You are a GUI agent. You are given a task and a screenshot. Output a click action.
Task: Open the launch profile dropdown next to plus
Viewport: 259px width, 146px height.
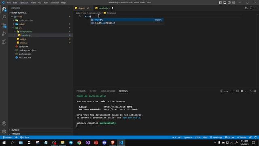(x=234, y=91)
